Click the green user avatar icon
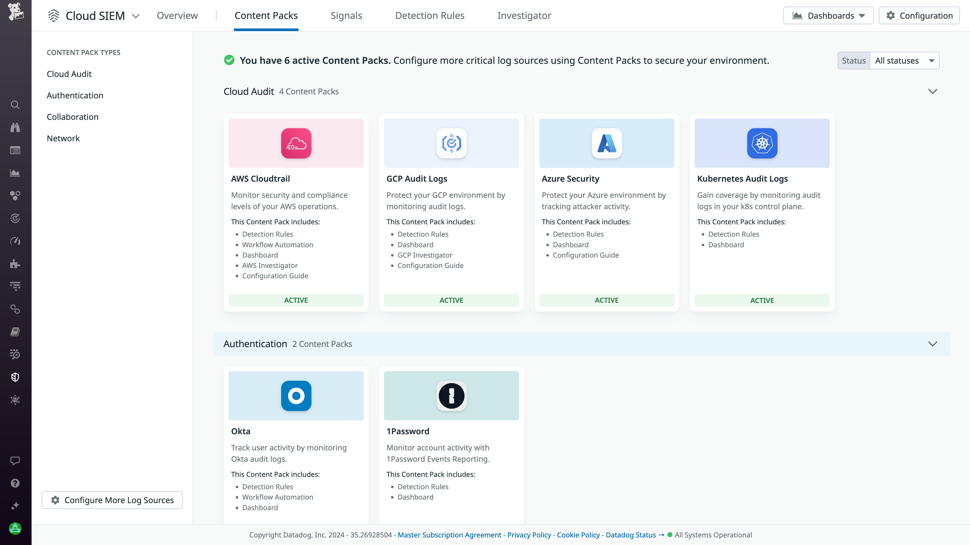This screenshot has width=970, height=545. (x=15, y=528)
